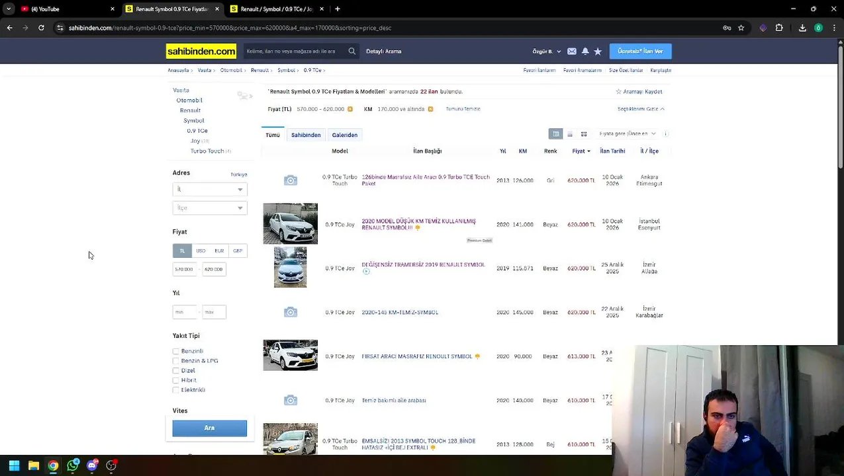Open 2020 MODEL DÜŞÜK KM listing title
This screenshot has width=844, height=476.
(x=418, y=225)
